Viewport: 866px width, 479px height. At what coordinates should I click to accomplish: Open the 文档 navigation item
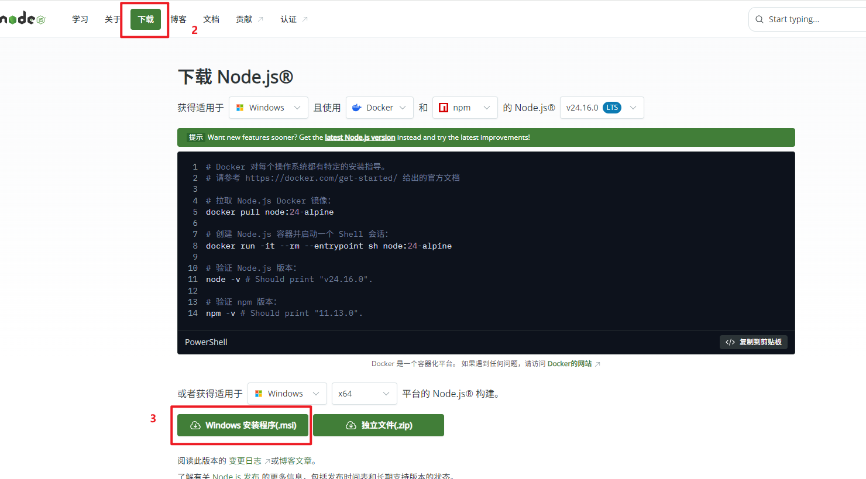coord(211,19)
